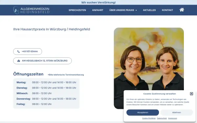
Task: Decline cookies with Ablehnen button
Action: pyautogui.click(x=177, y=113)
